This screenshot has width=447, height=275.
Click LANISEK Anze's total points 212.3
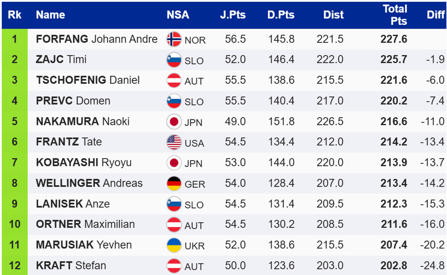(x=394, y=204)
